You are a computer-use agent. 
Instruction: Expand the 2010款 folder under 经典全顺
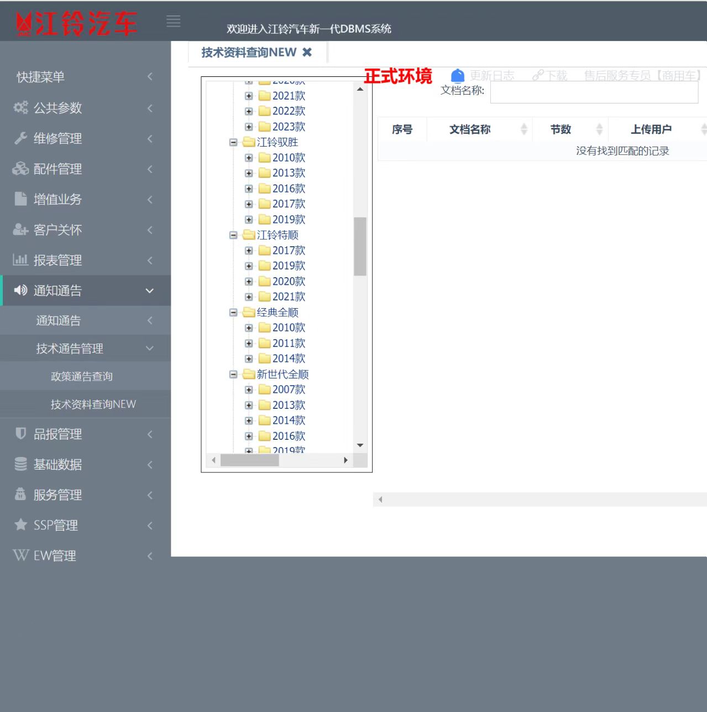[x=249, y=328]
